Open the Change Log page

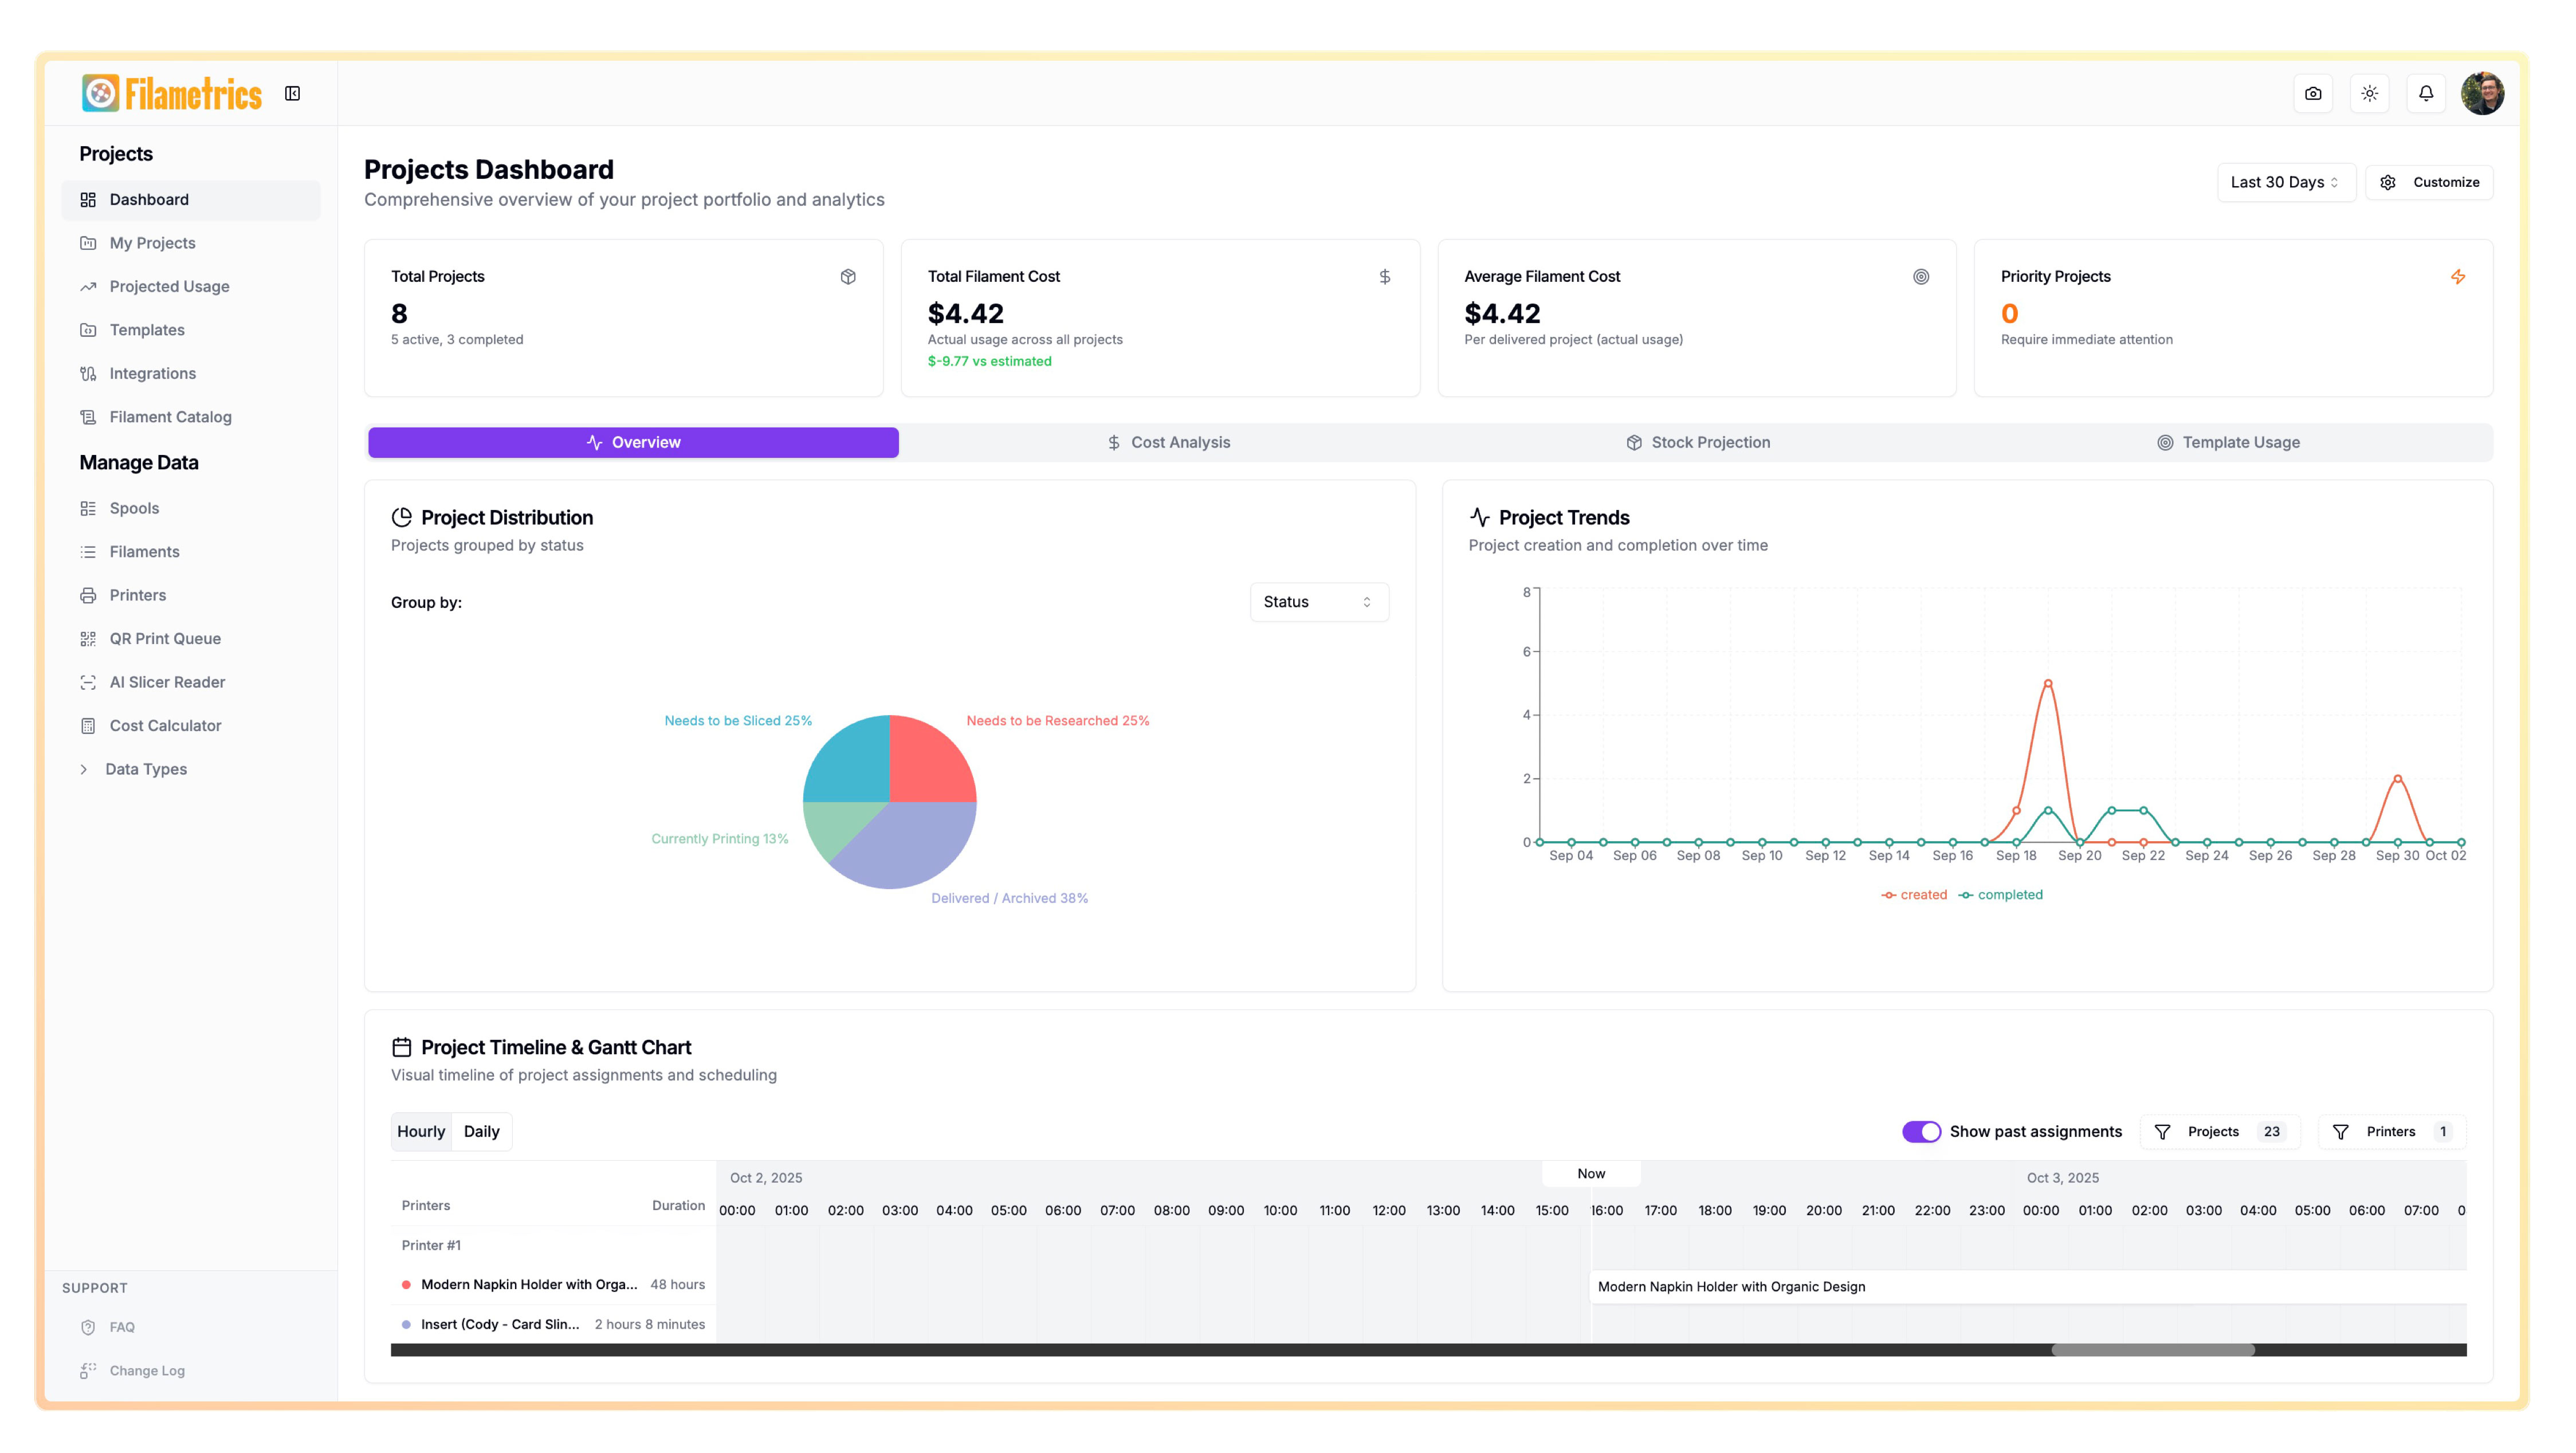[146, 1370]
